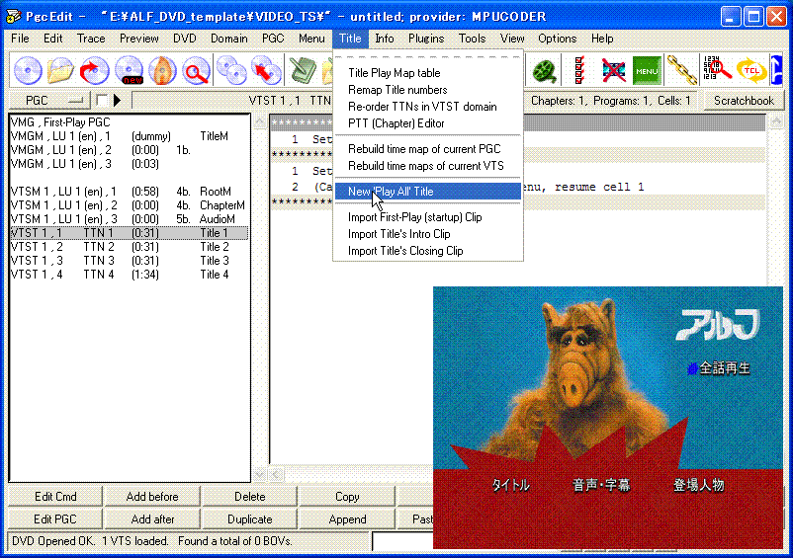
Task: Click the flame burn disc icon
Action: click(x=162, y=70)
